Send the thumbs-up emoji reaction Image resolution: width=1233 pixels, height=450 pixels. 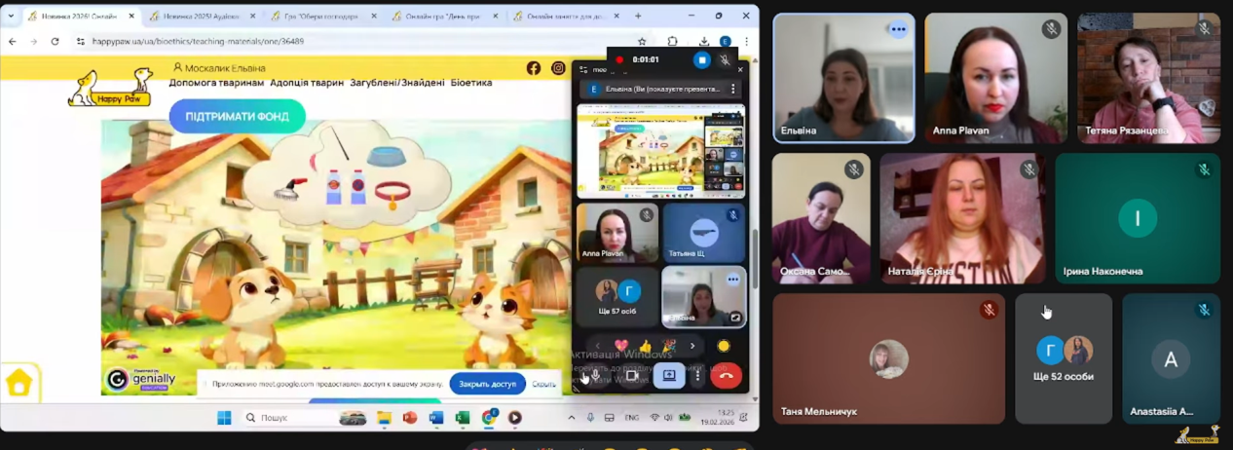(645, 346)
